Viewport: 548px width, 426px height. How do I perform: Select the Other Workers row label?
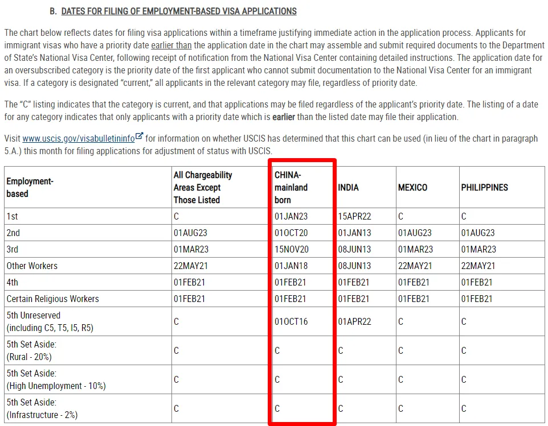[32, 266]
